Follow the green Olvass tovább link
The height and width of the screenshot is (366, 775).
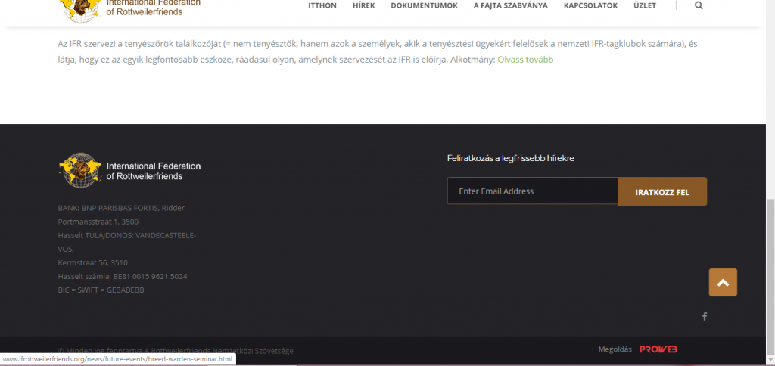[524, 59]
